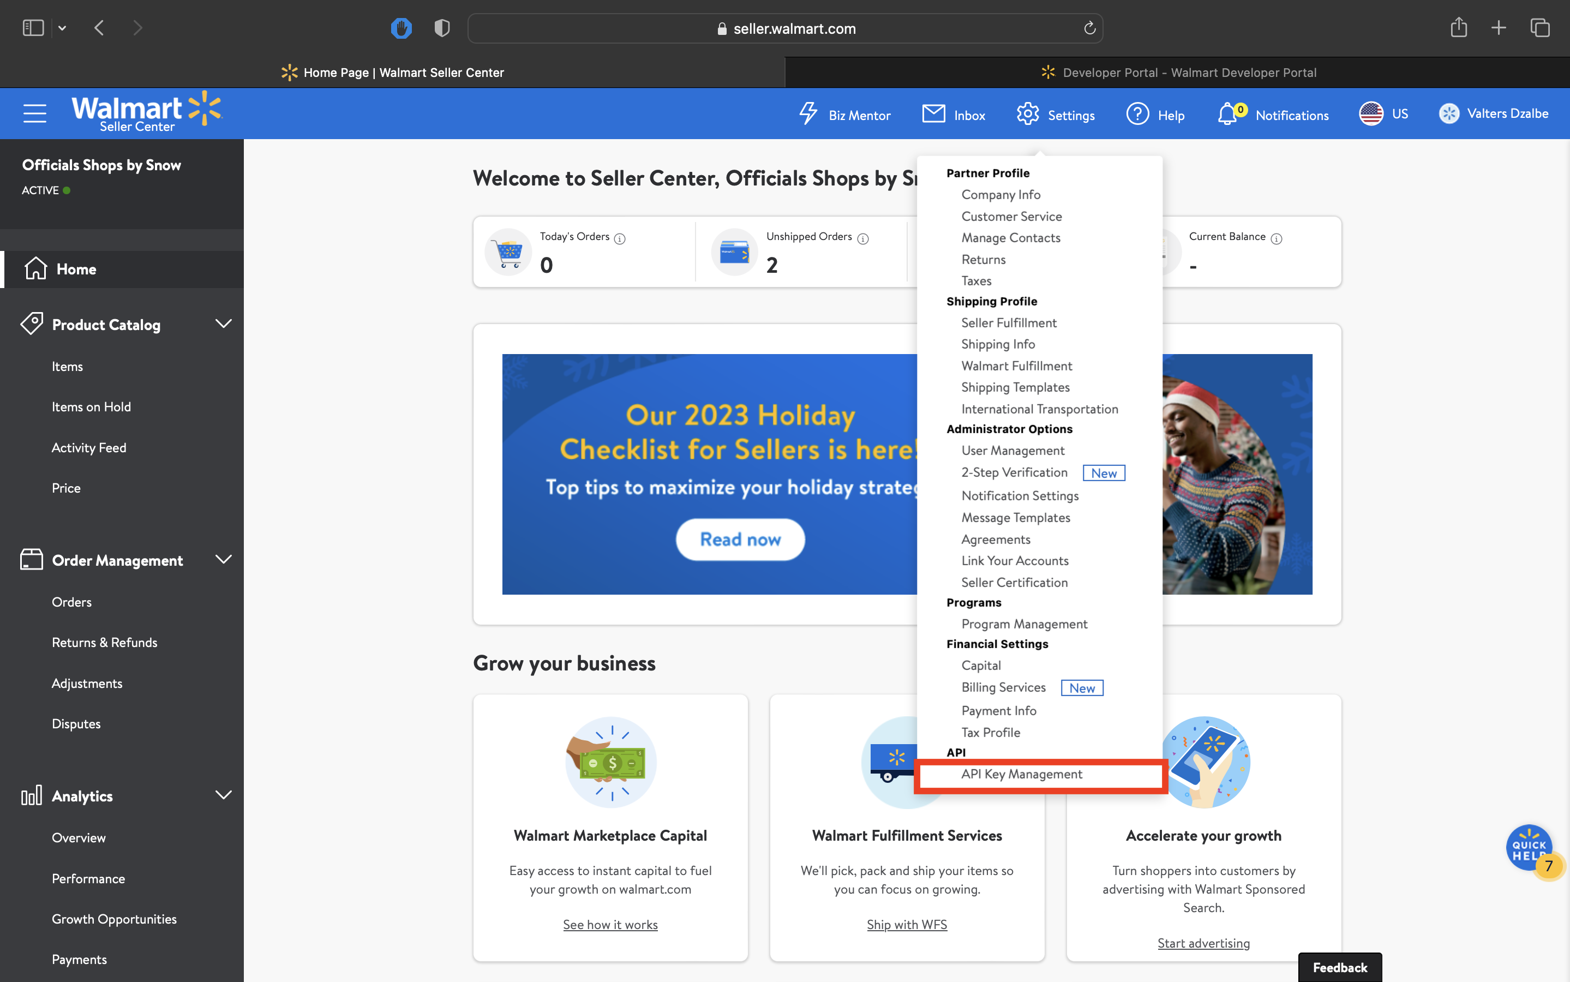The image size is (1570, 982).
Task: Open Activity Feed in sidebar
Action: [89, 447]
